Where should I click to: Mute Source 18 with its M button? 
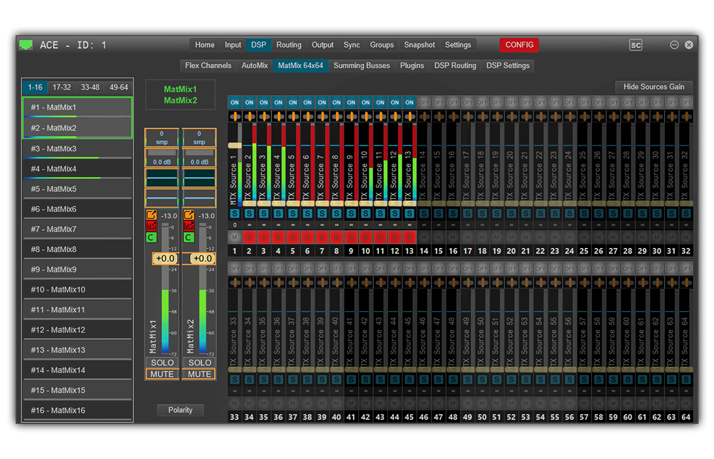(482, 237)
